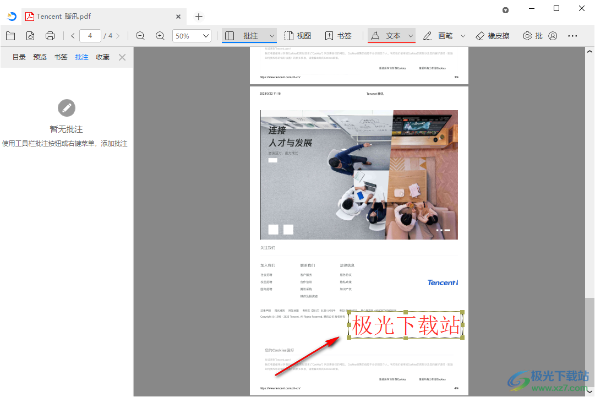Open the title bar dropdown menu icon
Image resolution: width=595 pixels, height=397 pixels.
coord(505,10)
